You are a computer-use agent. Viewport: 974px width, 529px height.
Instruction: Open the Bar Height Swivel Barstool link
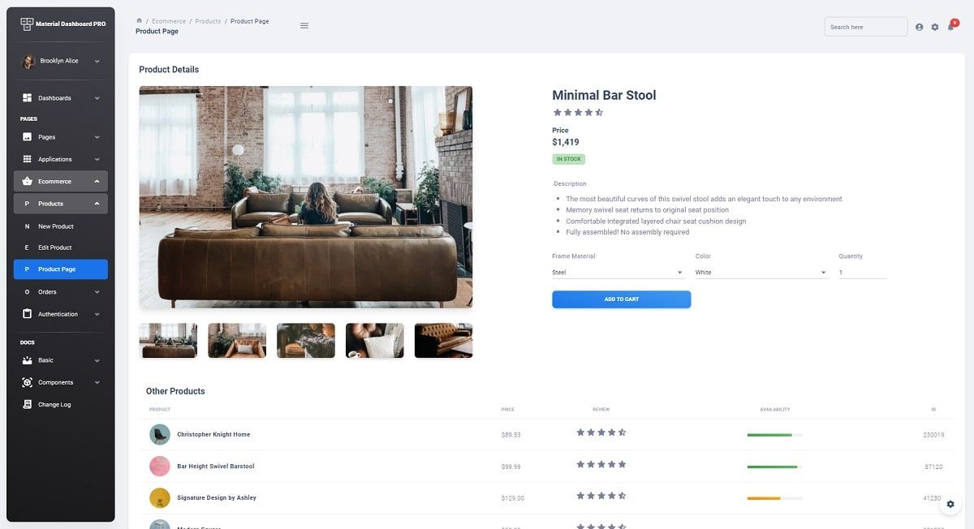218,466
